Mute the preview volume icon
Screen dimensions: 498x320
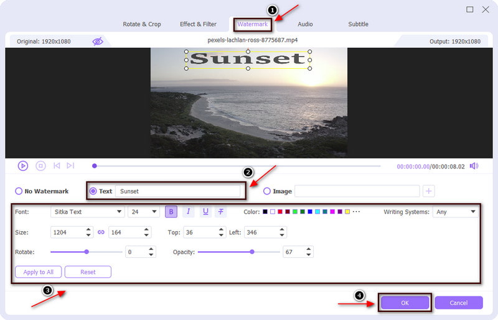tap(474, 166)
